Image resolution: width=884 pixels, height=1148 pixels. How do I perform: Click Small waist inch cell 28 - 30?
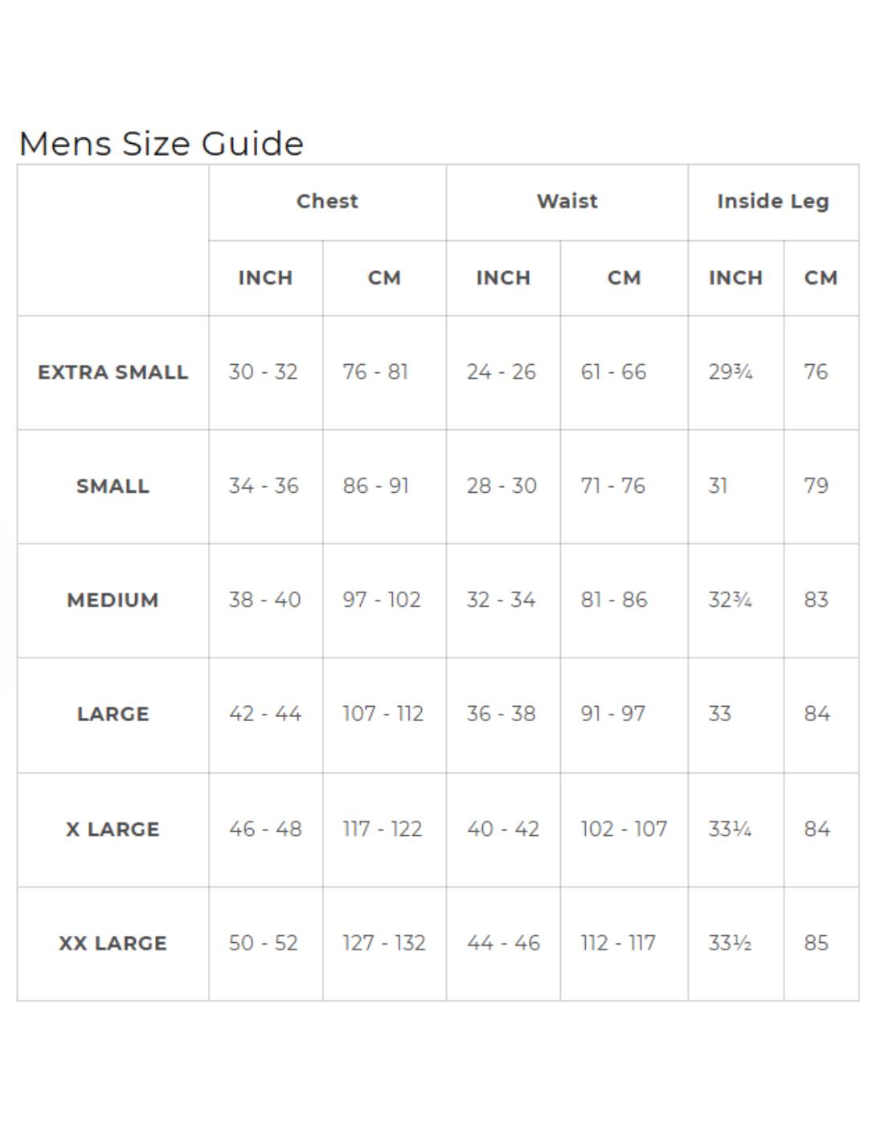501,486
